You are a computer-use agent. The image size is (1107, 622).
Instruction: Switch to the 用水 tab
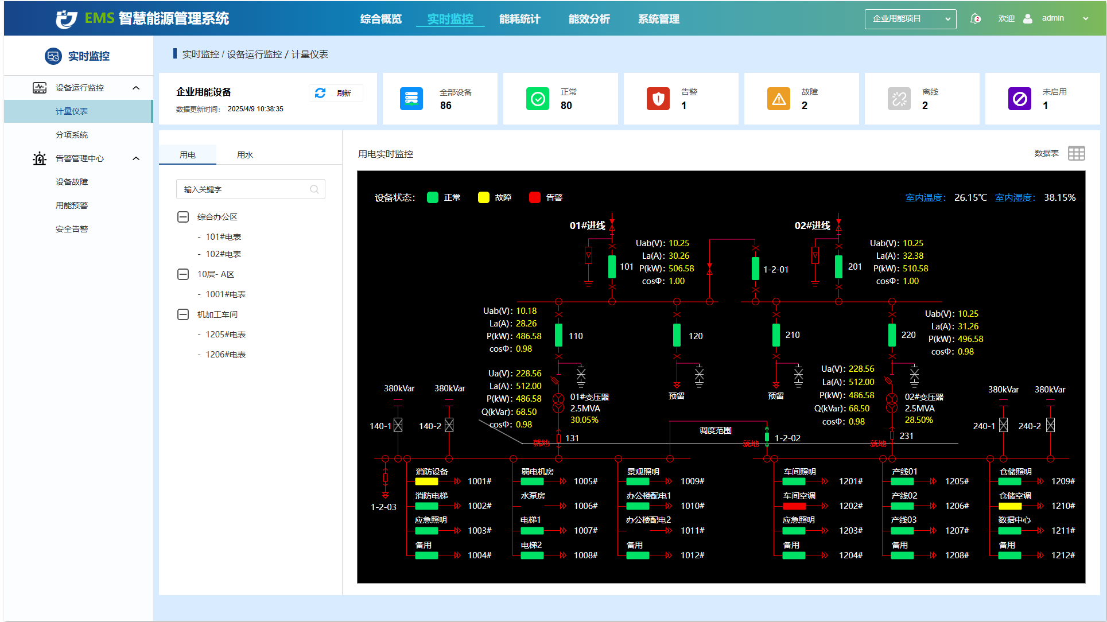[x=245, y=155]
